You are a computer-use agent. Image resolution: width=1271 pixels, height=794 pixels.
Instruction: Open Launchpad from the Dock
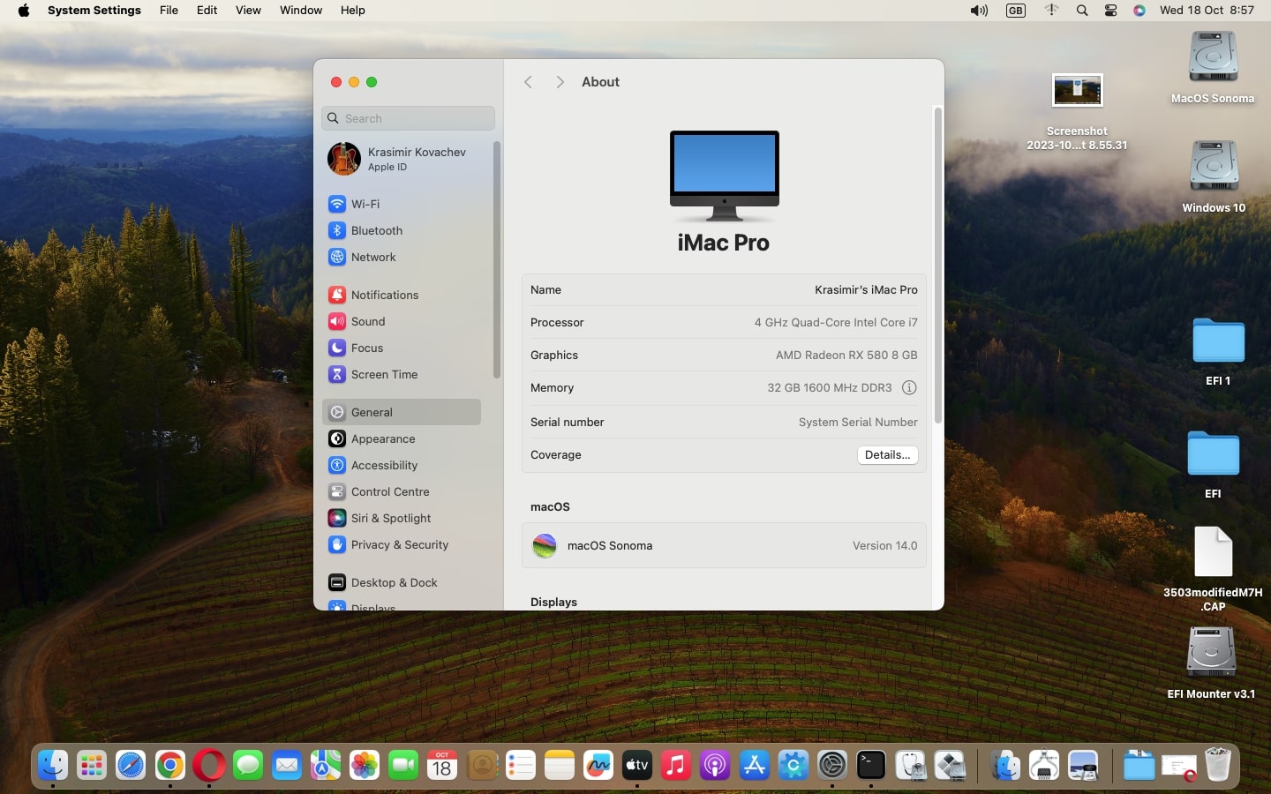point(92,765)
